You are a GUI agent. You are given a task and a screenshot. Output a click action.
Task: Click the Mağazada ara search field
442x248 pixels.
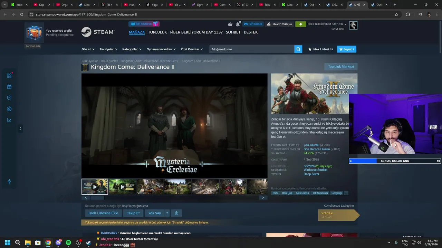pos(252,49)
